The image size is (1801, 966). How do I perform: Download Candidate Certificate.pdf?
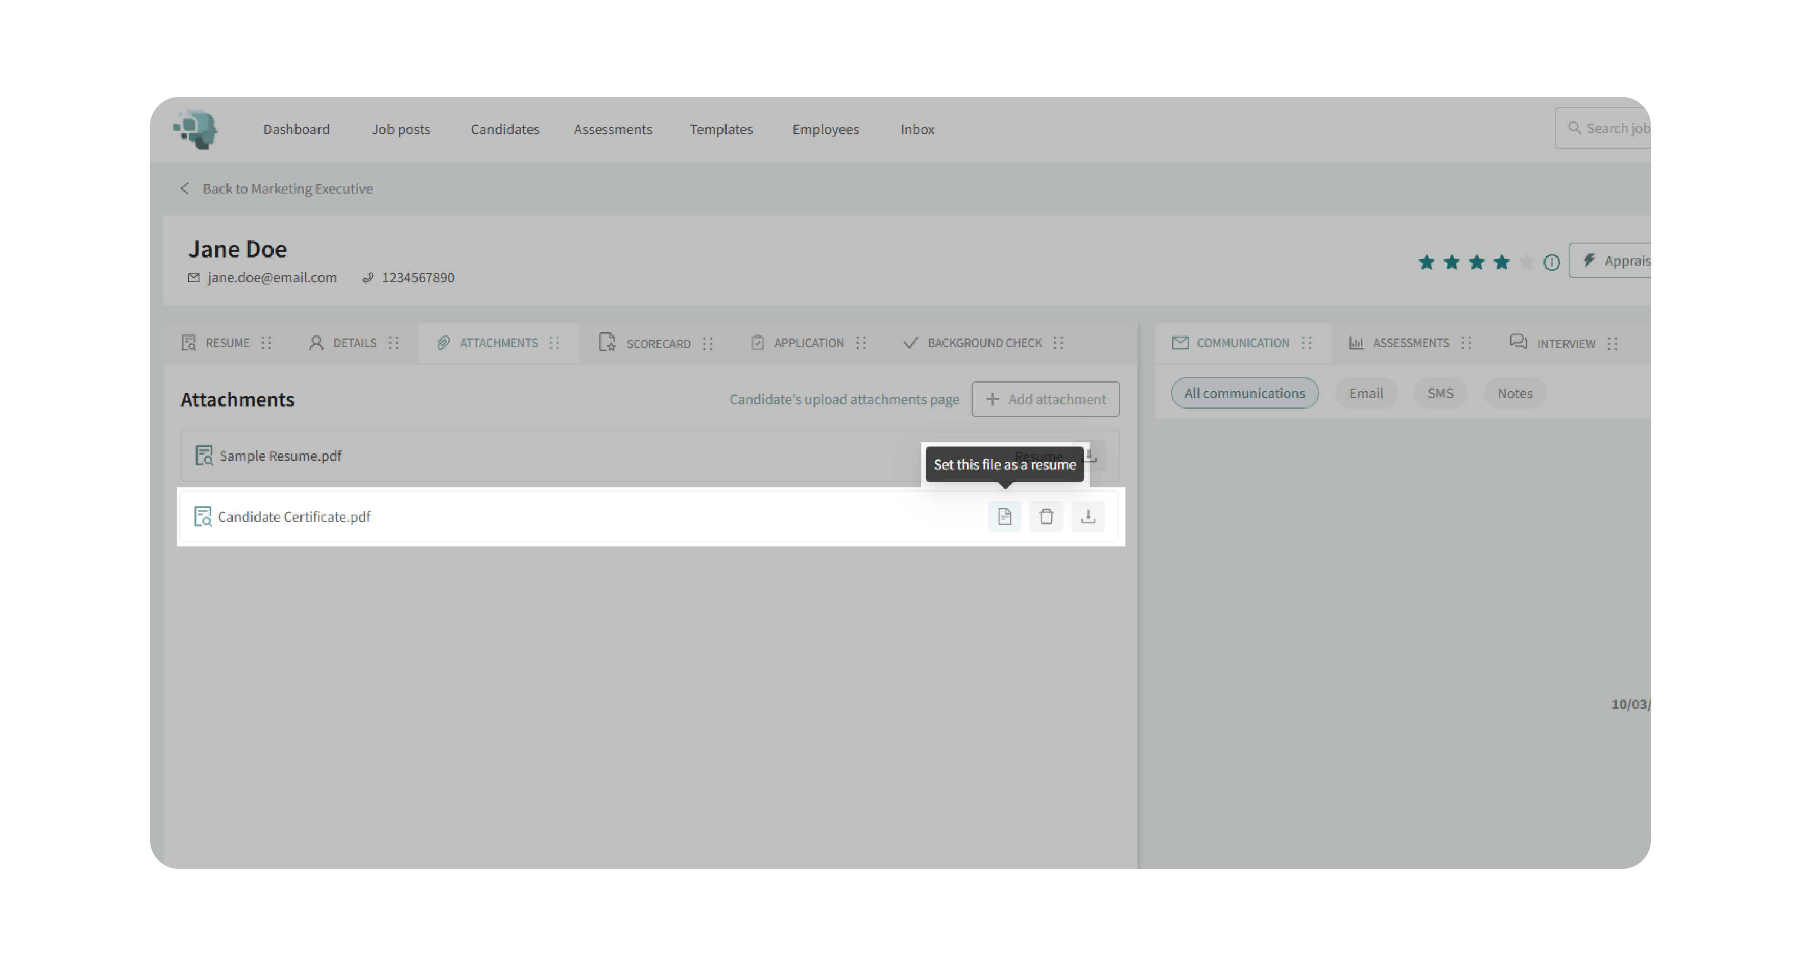pyautogui.click(x=1088, y=517)
